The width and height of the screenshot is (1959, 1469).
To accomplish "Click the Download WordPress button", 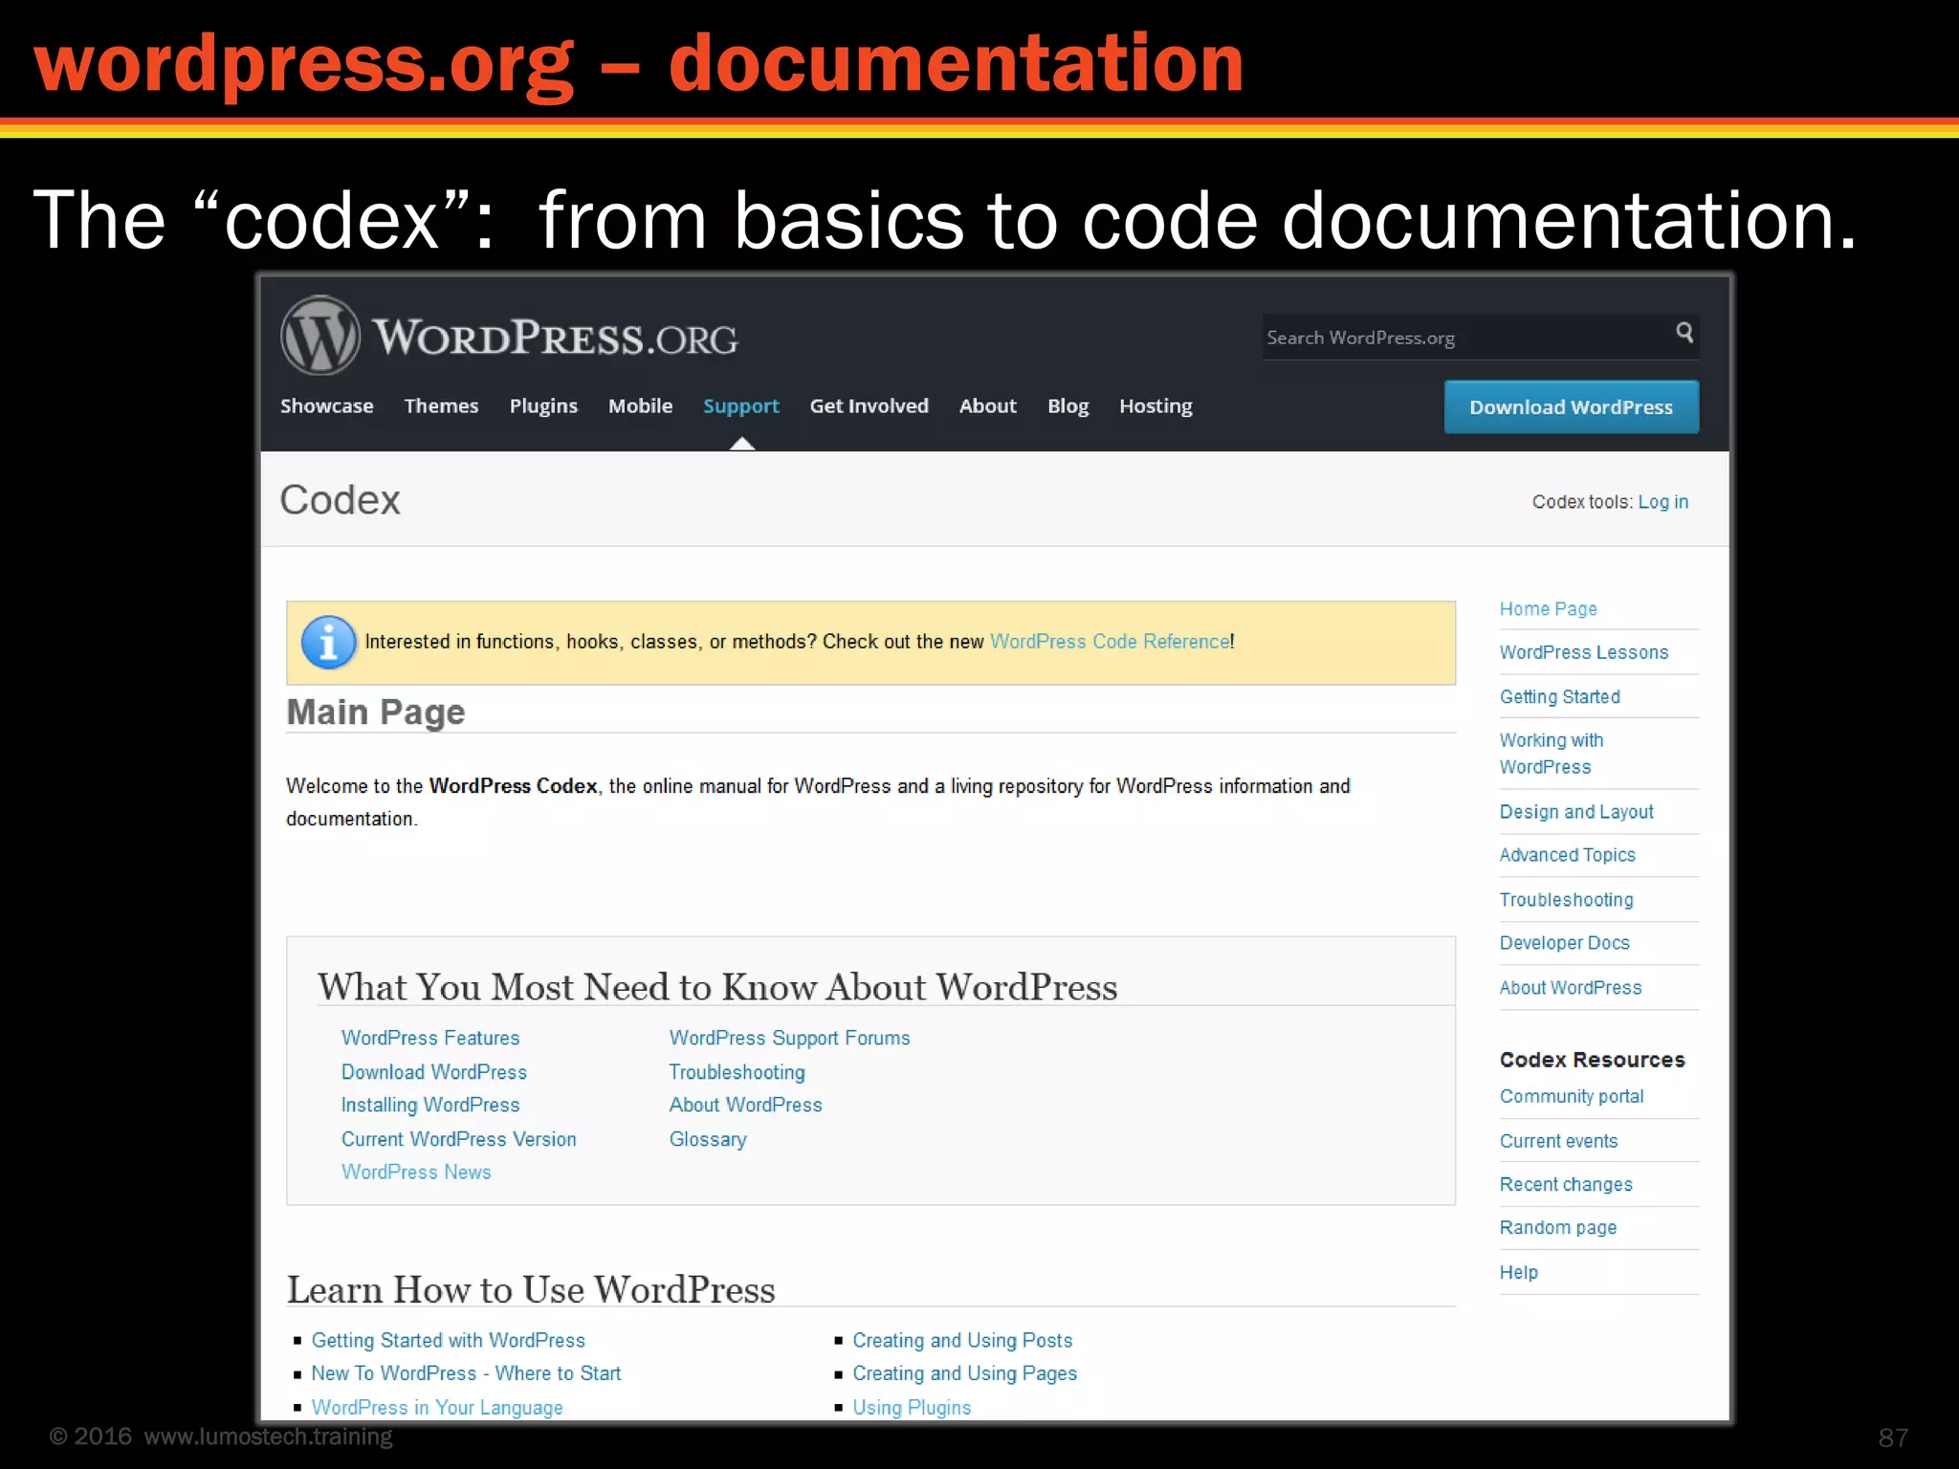I will coord(1572,406).
